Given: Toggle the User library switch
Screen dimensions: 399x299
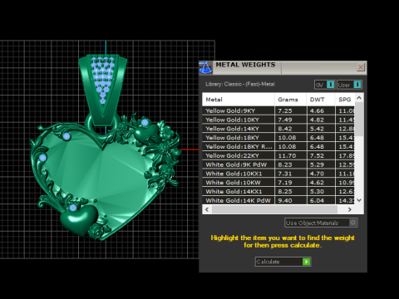Looking at the screenshot, I should (x=349, y=85).
